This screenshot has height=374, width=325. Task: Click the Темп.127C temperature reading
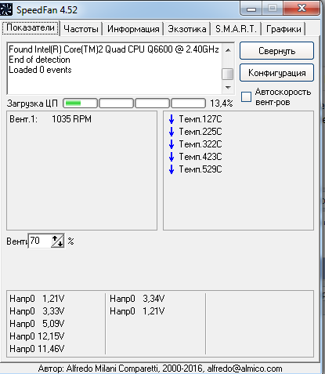pyautogui.click(x=200, y=119)
